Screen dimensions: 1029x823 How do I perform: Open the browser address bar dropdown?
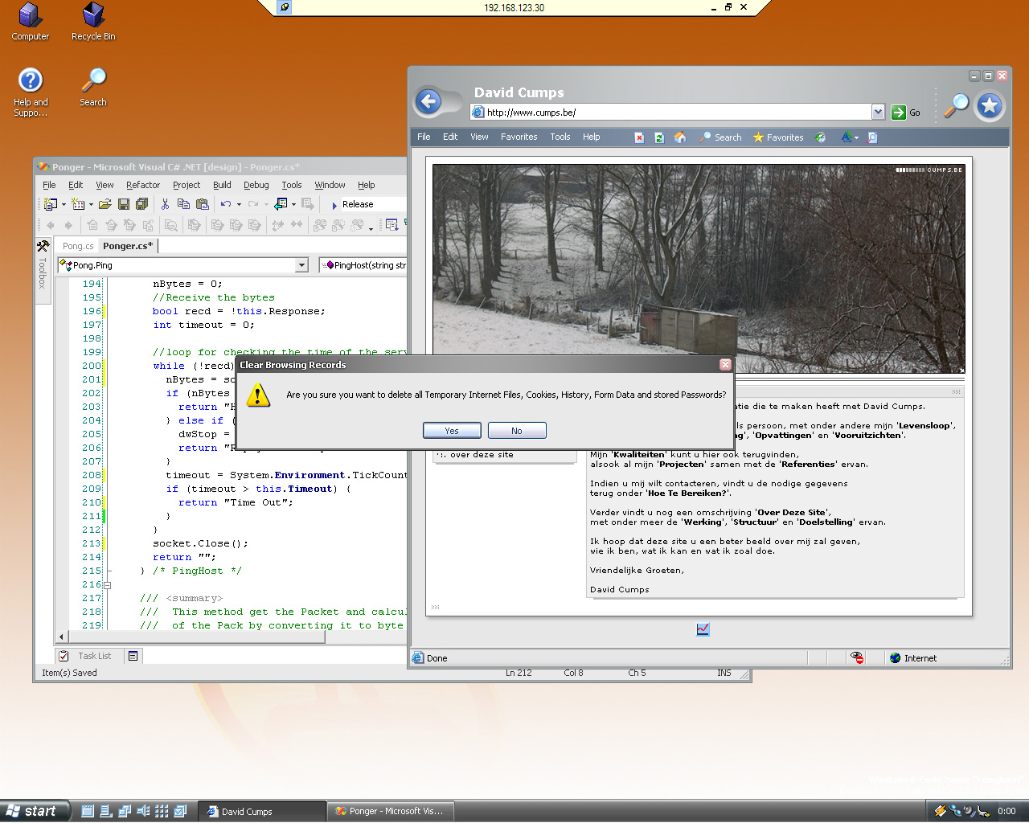click(x=878, y=113)
